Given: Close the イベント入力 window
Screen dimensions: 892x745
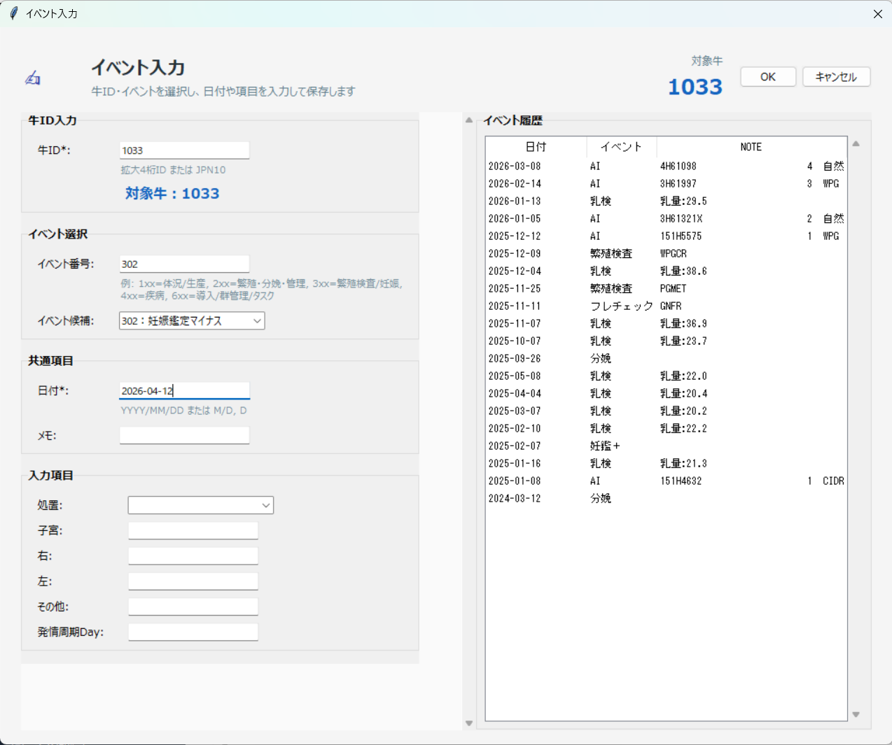Looking at the screenshot, I should tap(877, 14).
